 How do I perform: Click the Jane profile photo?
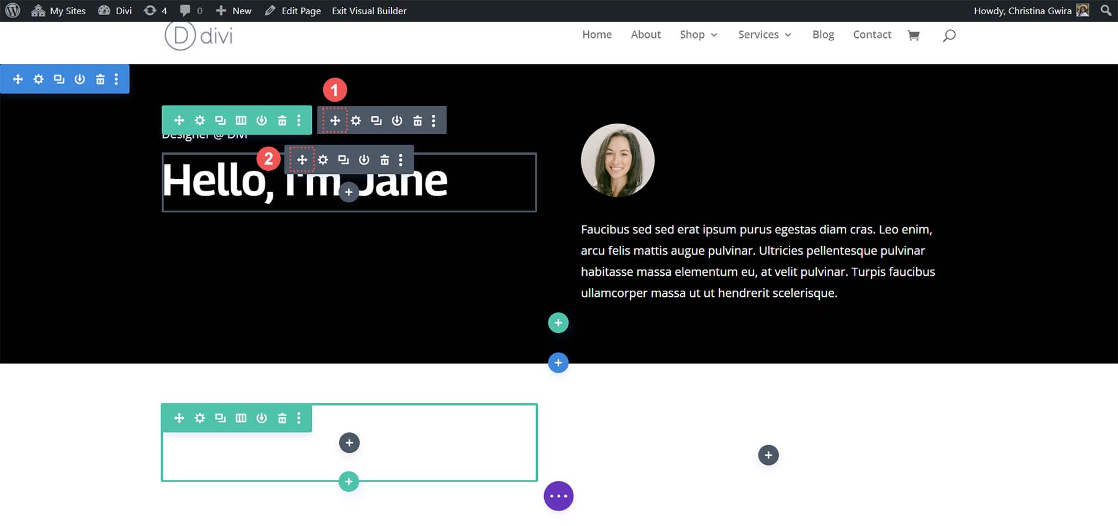617,160
